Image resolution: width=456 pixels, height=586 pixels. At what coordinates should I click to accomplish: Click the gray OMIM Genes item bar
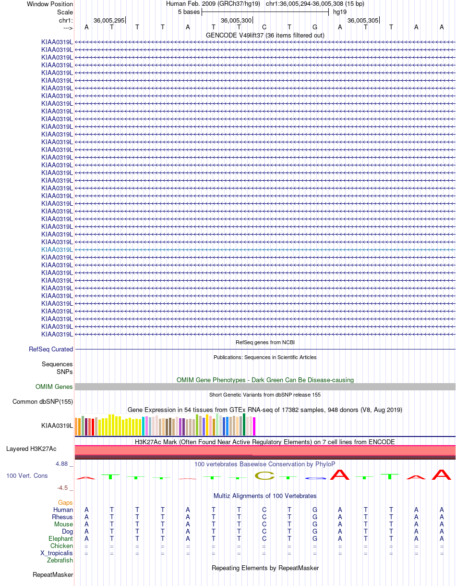click(265, 387)
